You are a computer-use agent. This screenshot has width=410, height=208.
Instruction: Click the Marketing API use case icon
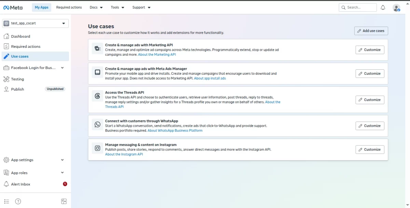click(97, 48)
